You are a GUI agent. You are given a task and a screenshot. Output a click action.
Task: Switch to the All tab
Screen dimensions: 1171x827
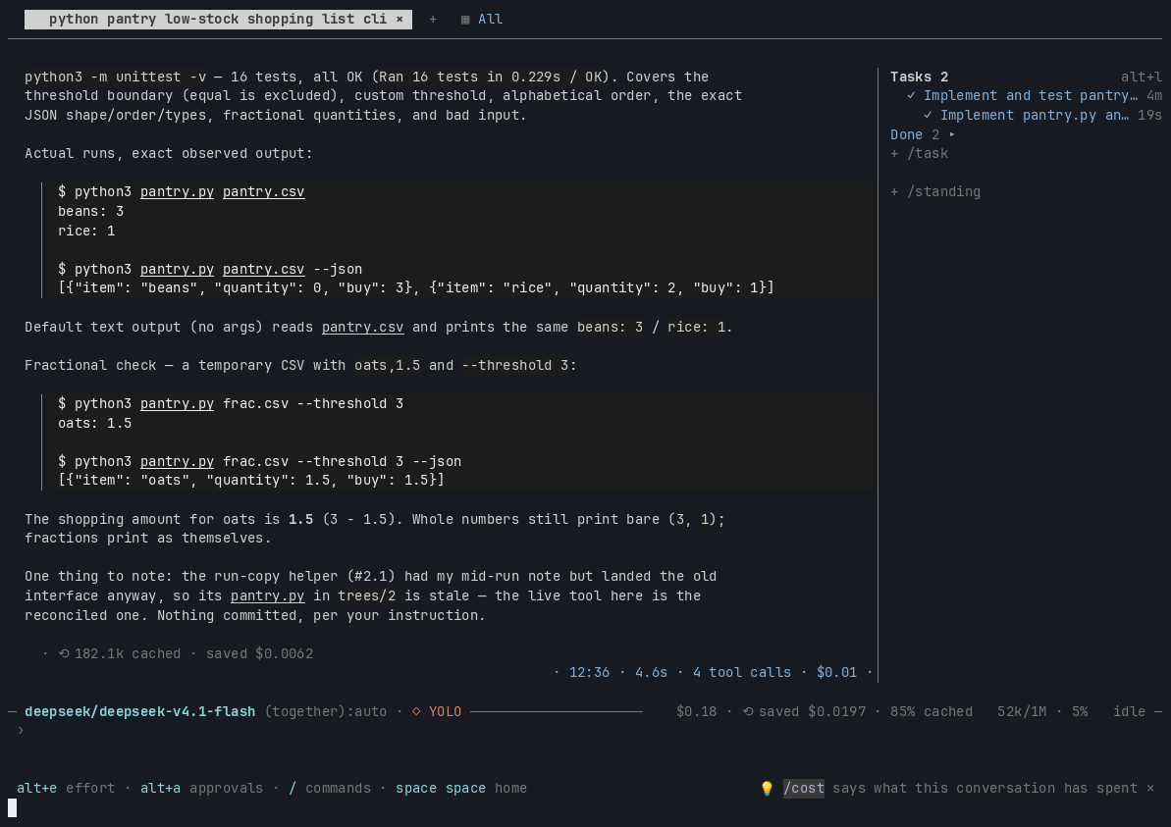click(x=490, y=20)
